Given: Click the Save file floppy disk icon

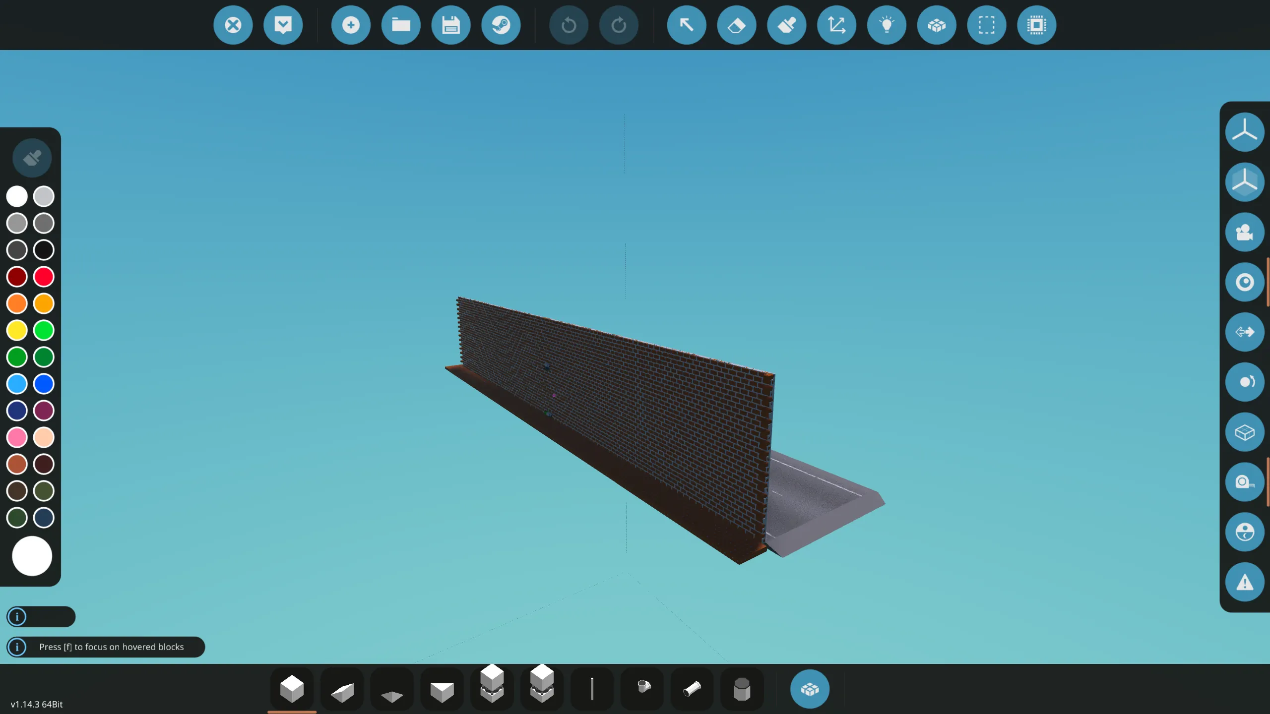Looking at the screenshot, I should 450,25.
